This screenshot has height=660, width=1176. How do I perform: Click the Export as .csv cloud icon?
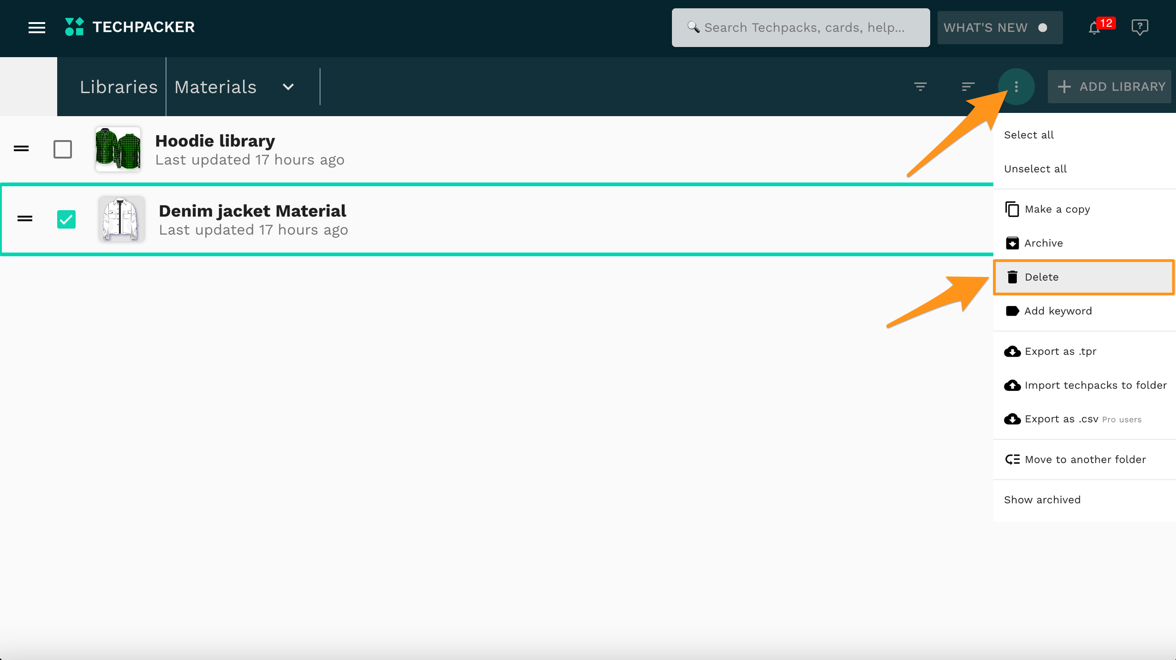coord(1012,419)
